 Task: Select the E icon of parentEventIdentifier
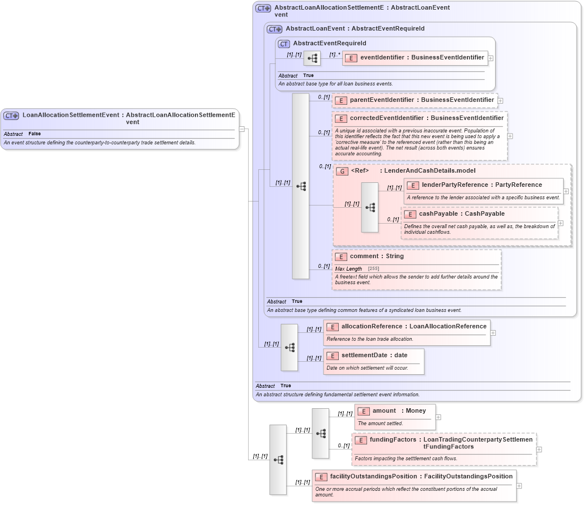point(341,100)
